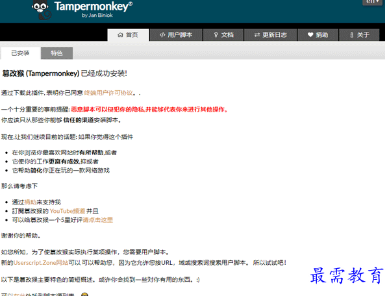Click the text 信任的渠道安装脚本
Image resolution: width=389 pixels, height=296 pixels.
pos(91,120)
